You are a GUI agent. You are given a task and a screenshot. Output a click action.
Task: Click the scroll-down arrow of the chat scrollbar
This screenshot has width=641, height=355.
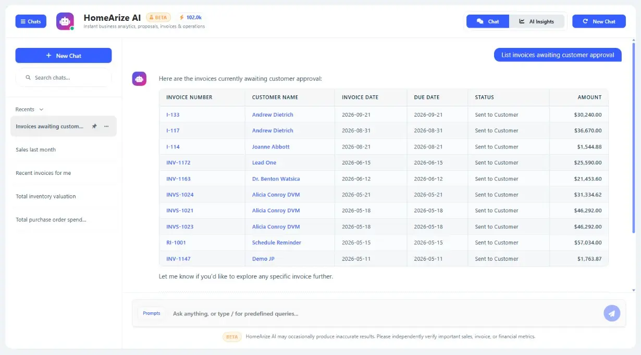(x=634, y=290)
